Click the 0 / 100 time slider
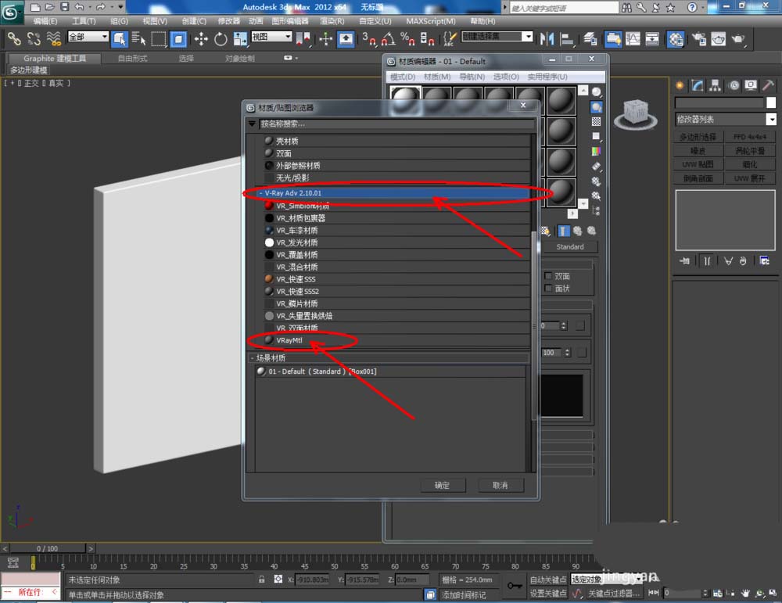Viewport: 782px width, 603px height. (x=48, y=548)
